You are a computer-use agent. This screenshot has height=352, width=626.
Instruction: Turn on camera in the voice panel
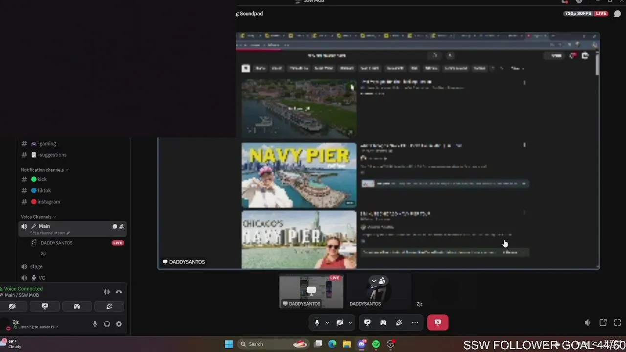[x=13, y=307]
